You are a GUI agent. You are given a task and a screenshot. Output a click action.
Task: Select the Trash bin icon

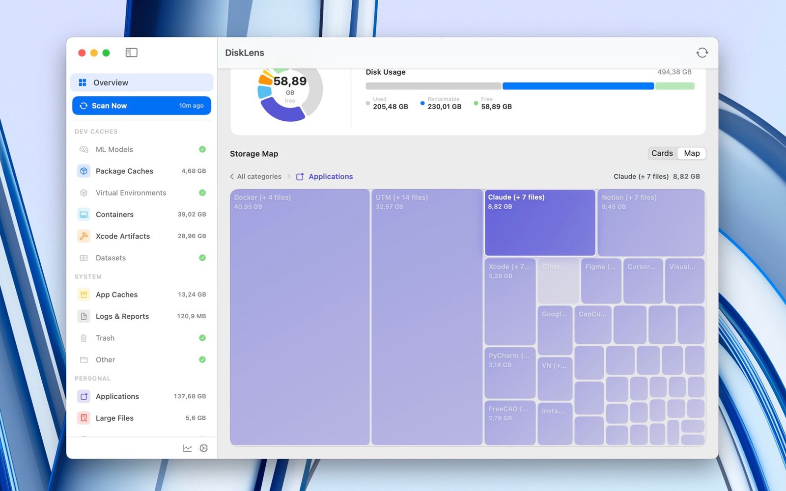(84, 338)
